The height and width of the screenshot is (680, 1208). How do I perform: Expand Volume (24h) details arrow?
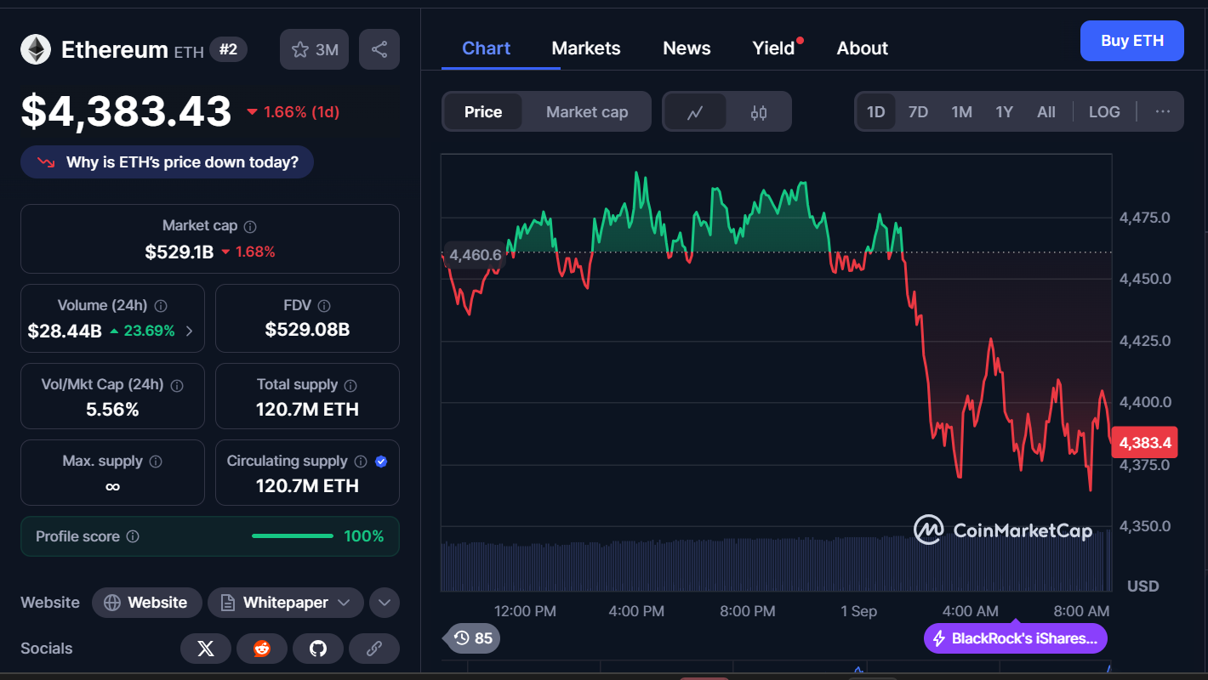click(x=189, y=331)
